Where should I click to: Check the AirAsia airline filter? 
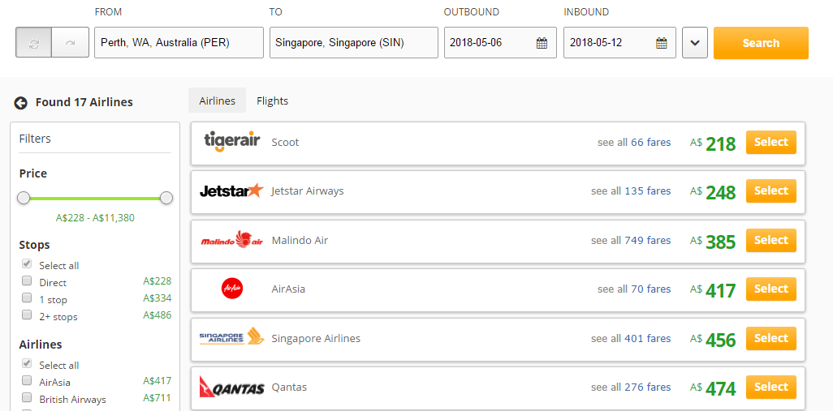click(27, 380)
